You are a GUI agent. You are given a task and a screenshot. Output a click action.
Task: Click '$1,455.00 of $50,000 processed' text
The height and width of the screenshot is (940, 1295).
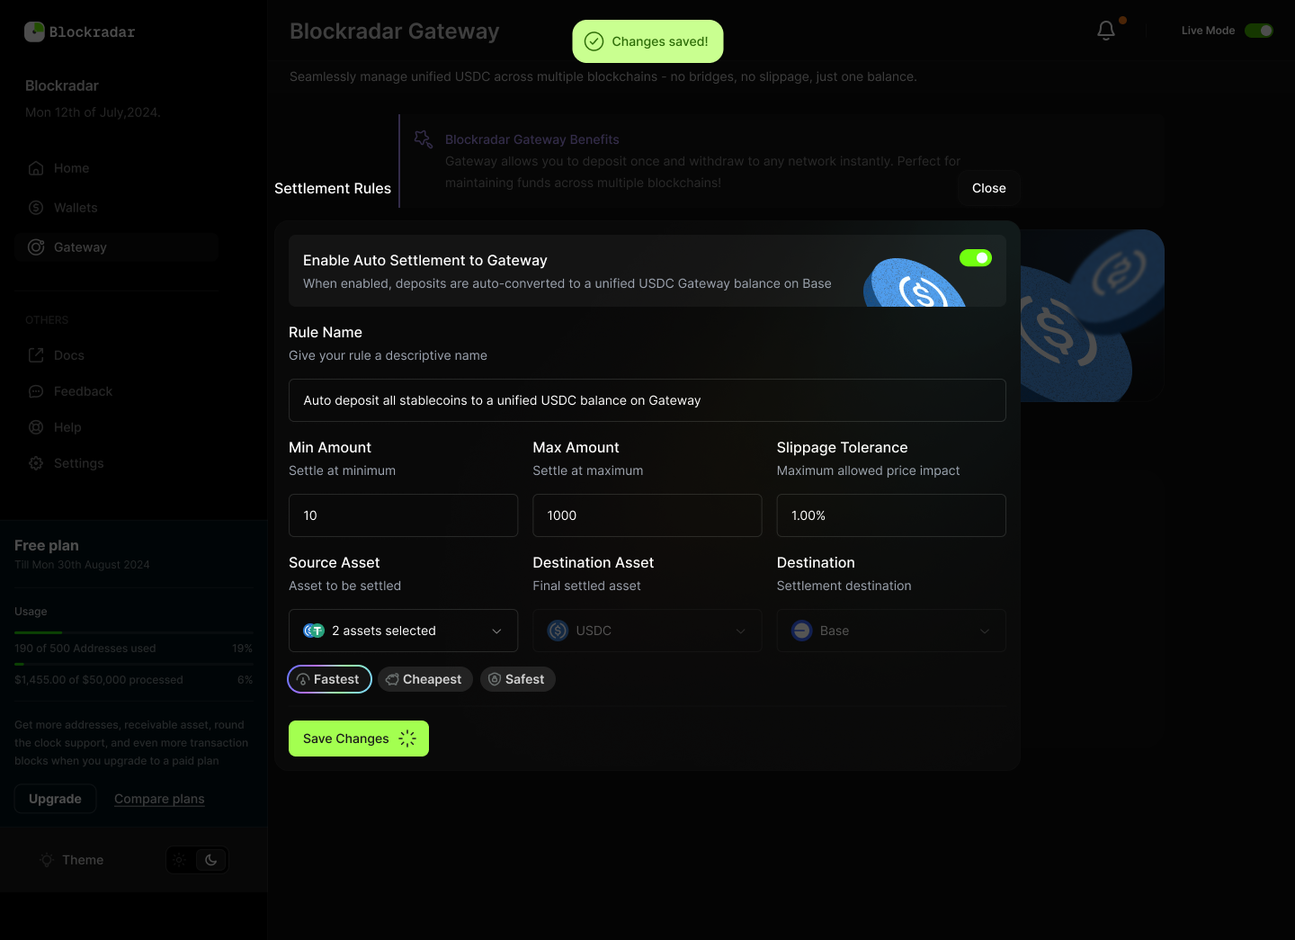pyautogui.click(x=99, y=680)
